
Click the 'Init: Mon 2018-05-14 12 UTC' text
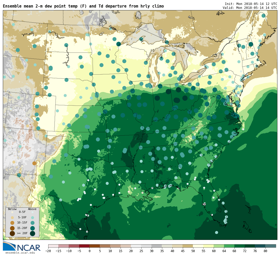251,4
